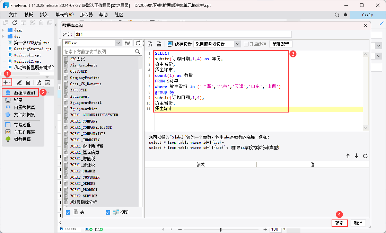The image size is (386, 233).
Task: Select the CUSTOMER table
Action: pos(79,71)
